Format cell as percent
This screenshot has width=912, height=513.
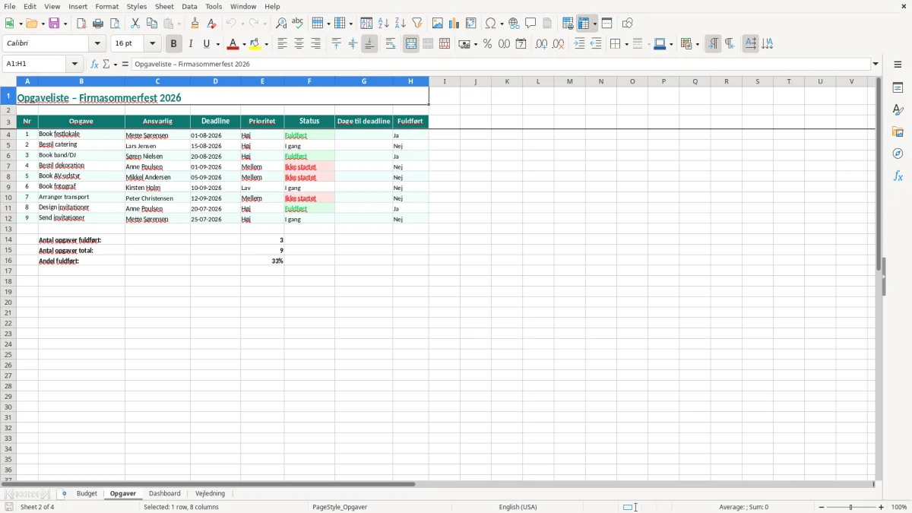coord(488,44)
